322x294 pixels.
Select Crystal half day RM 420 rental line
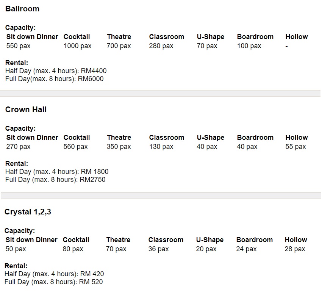(x=54, y=274)
